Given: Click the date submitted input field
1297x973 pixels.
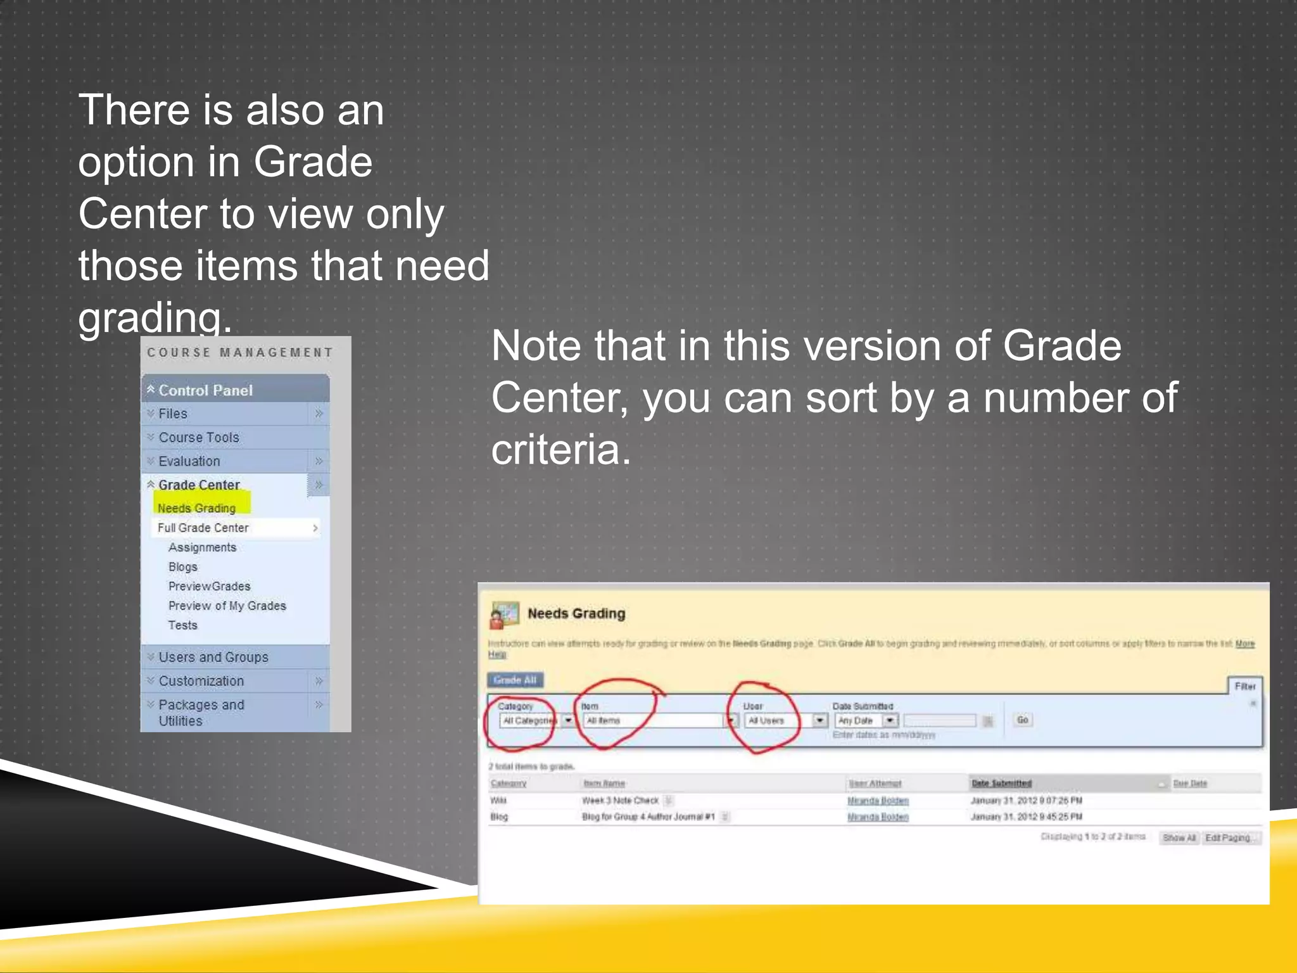Looking at the screenshot, I should point(940,721).
